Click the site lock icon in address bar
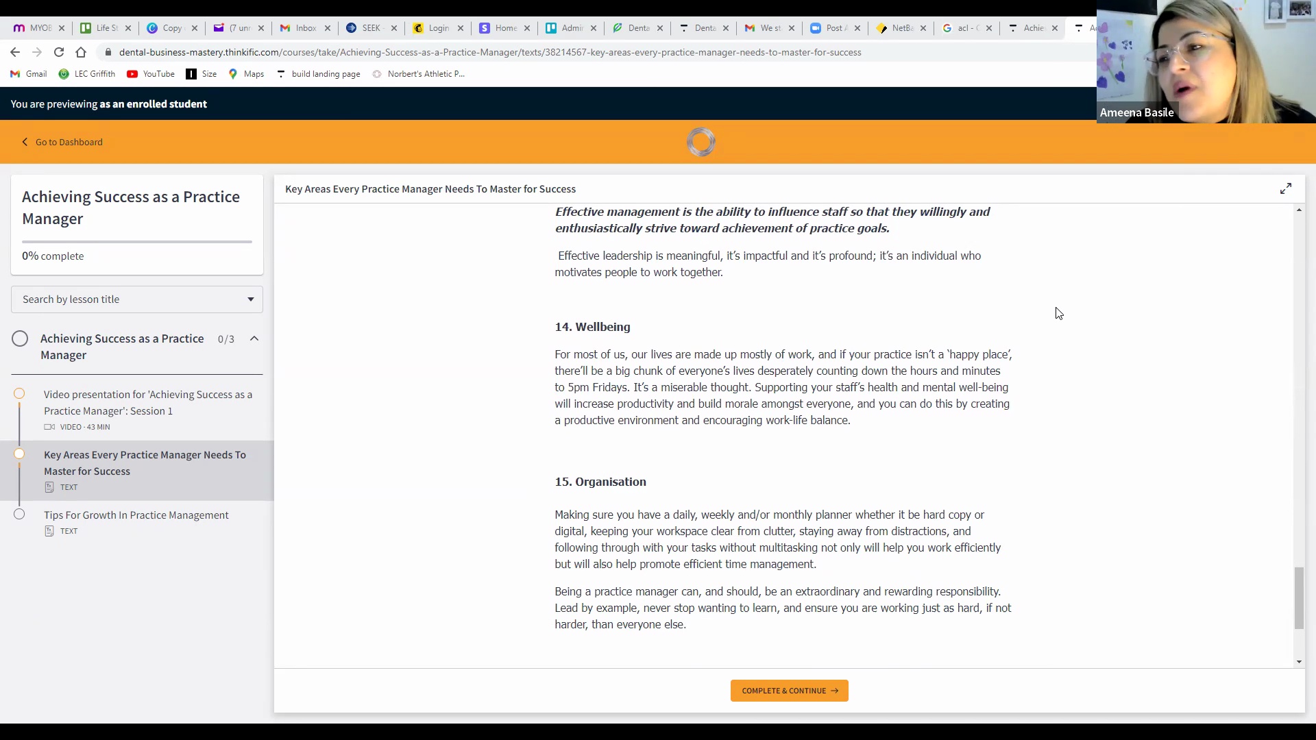1316x740 pixels. point(108,52)
